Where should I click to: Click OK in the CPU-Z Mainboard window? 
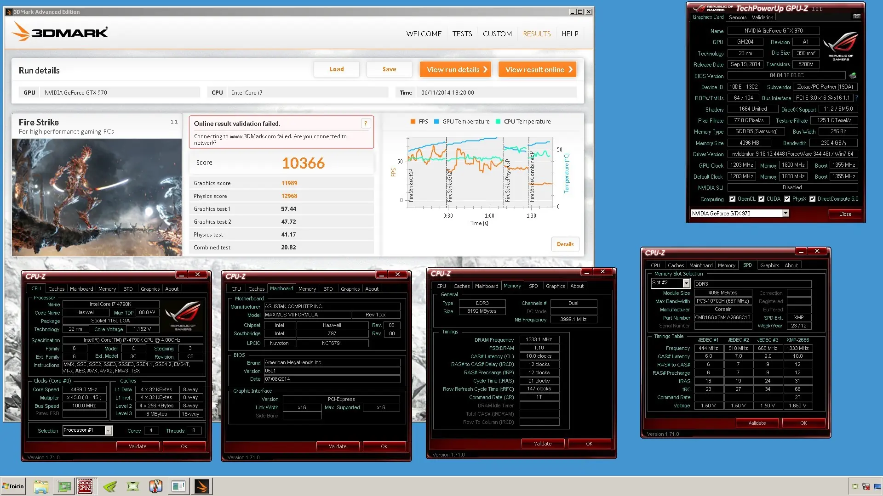tap(384, 446)
